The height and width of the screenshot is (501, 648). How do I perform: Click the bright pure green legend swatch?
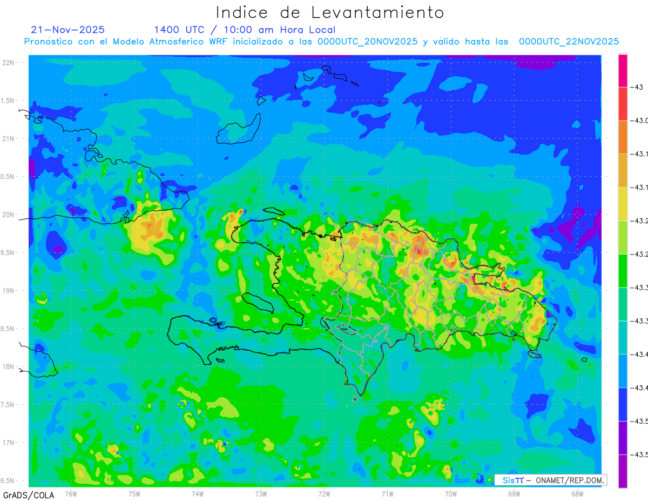623,271
